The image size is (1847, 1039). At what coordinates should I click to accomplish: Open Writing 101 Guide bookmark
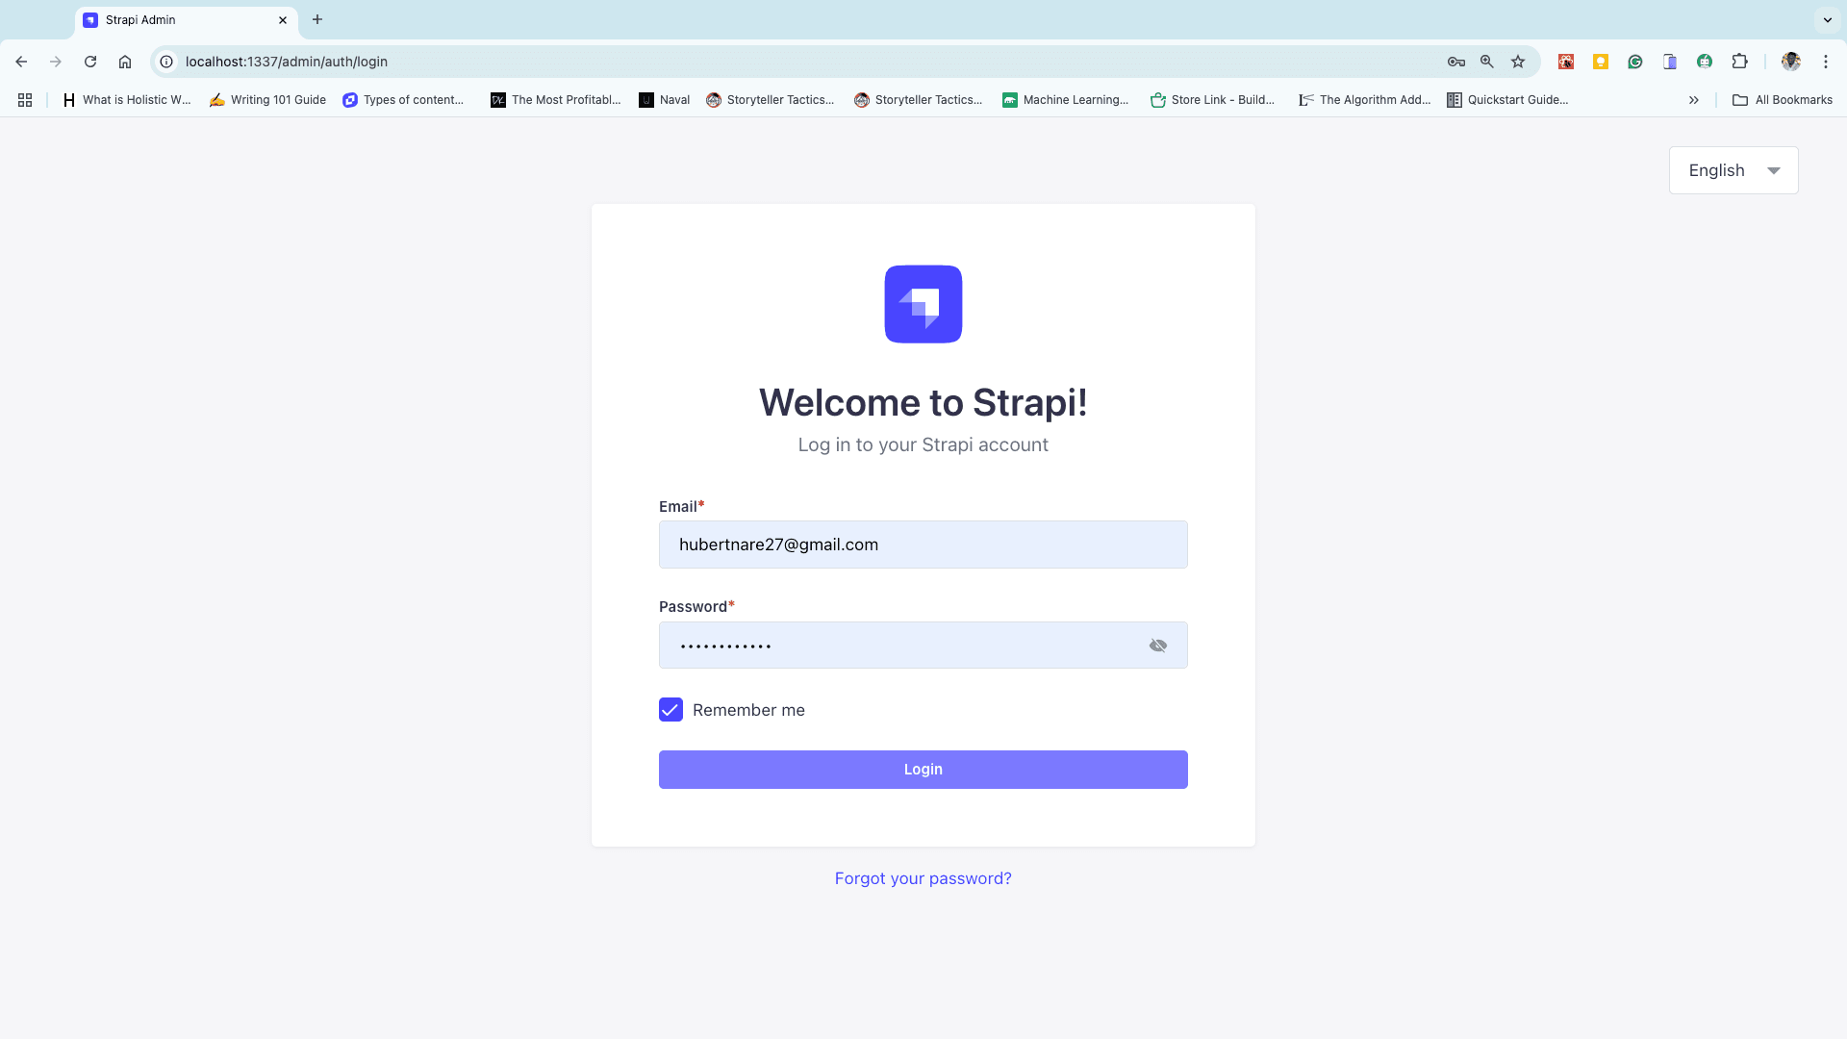coord(267,100)
